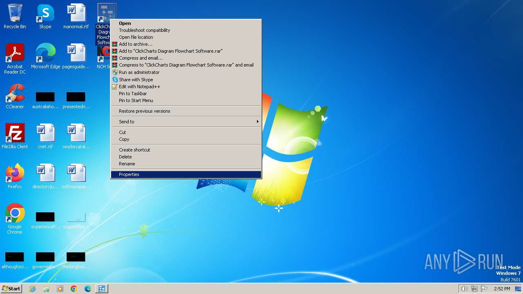Select the australiaho... desktop file
This screenshot has height=294, width=523.
[45, 100]
